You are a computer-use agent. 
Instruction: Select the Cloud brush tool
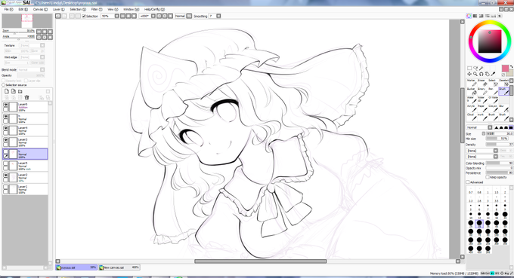tap(472, 117)
